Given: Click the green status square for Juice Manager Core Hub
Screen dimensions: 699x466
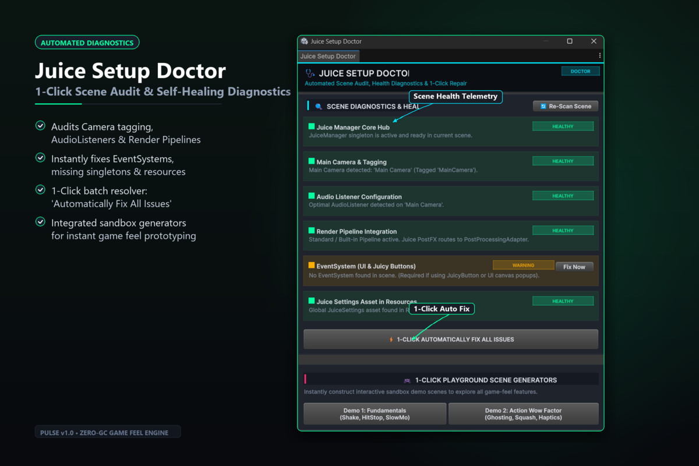Looking at the screenshot, I should 312,126.
